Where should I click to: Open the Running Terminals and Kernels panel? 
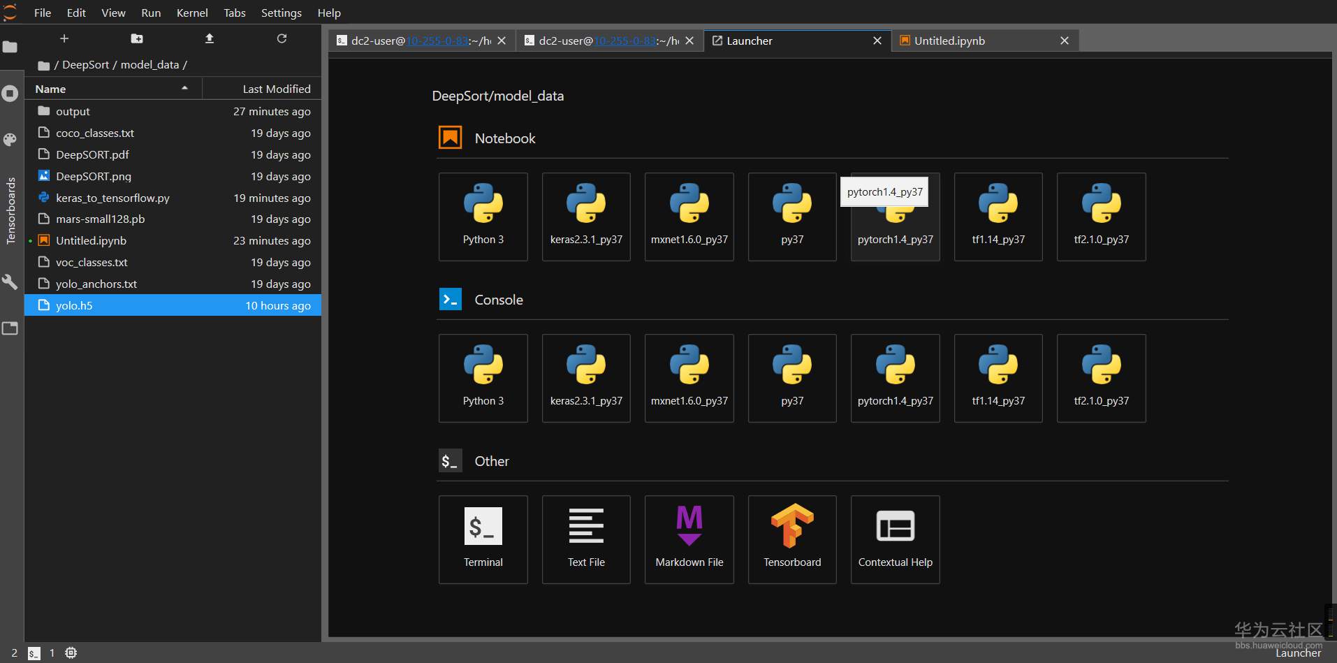click(x=10, y=94)
